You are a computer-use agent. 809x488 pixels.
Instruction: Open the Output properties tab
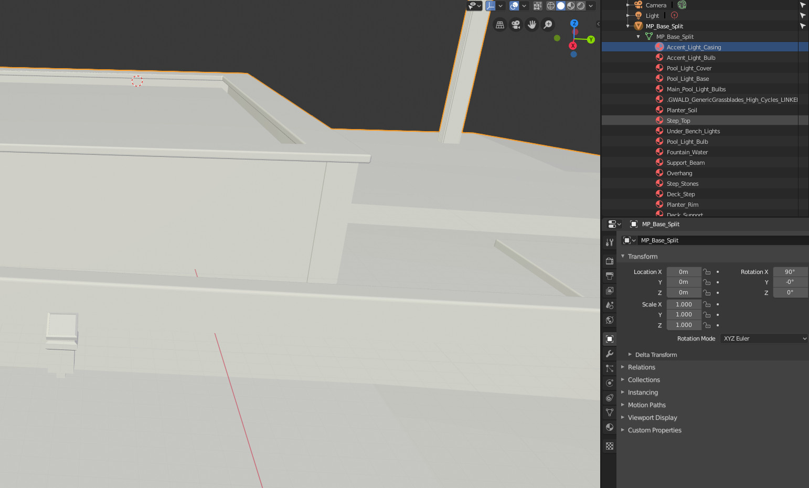pyautogui.click(x=609, y=275)
